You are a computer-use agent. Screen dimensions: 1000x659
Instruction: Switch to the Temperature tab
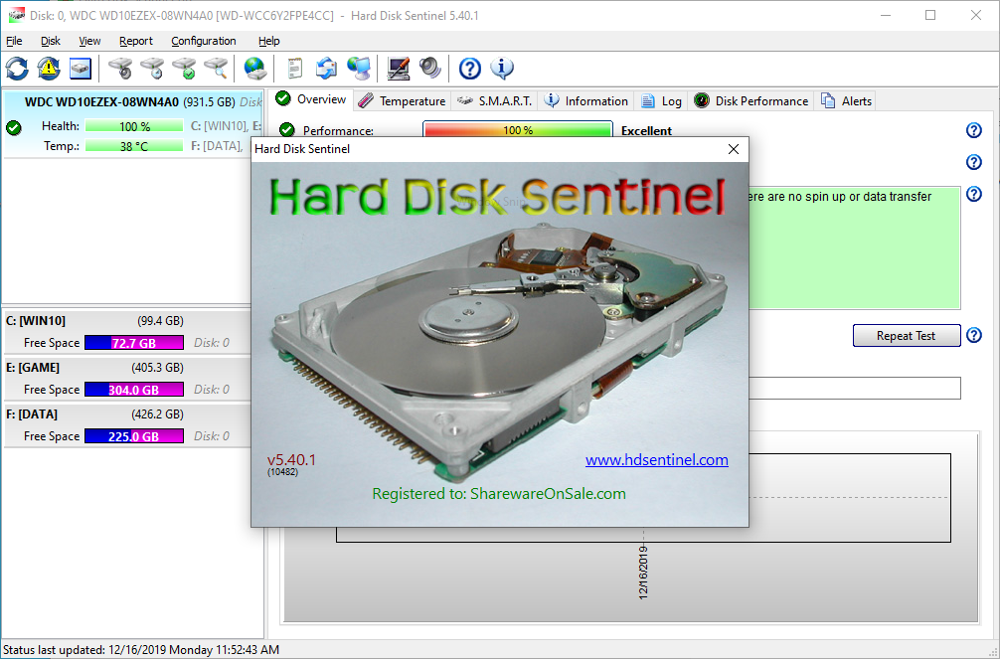pyautogui.click(x=402, y=100)
